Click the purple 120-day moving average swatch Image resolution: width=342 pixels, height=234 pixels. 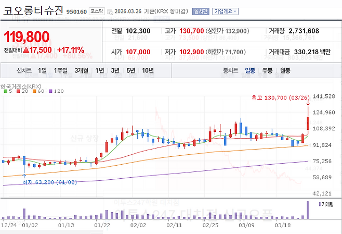tap(50, 91)
